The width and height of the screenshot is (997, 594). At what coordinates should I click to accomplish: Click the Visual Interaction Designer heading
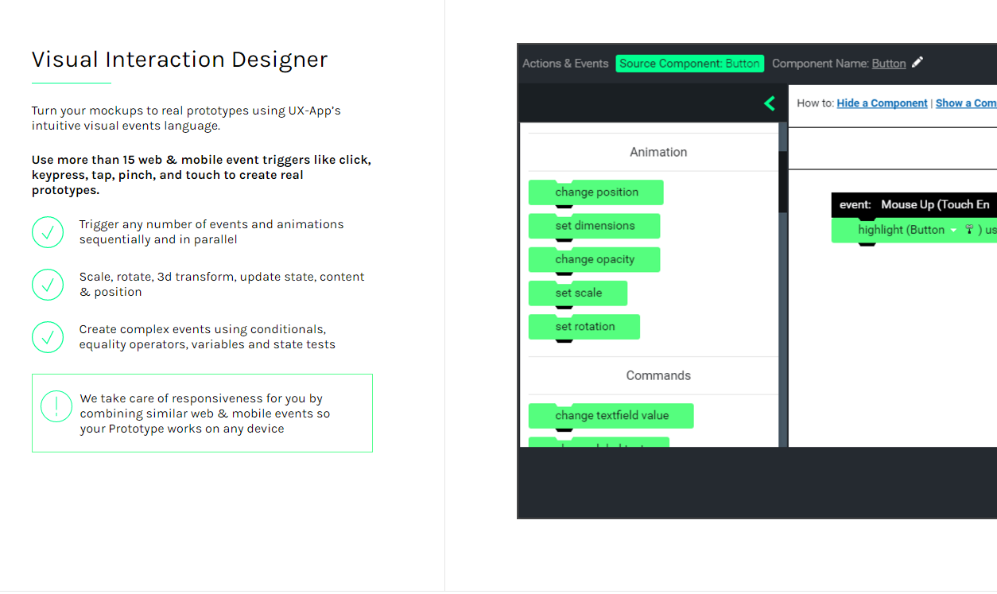(180, 60)
